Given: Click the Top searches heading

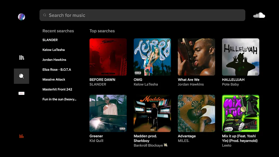Looking at the screenshot, I should click(x=102, y=31).
